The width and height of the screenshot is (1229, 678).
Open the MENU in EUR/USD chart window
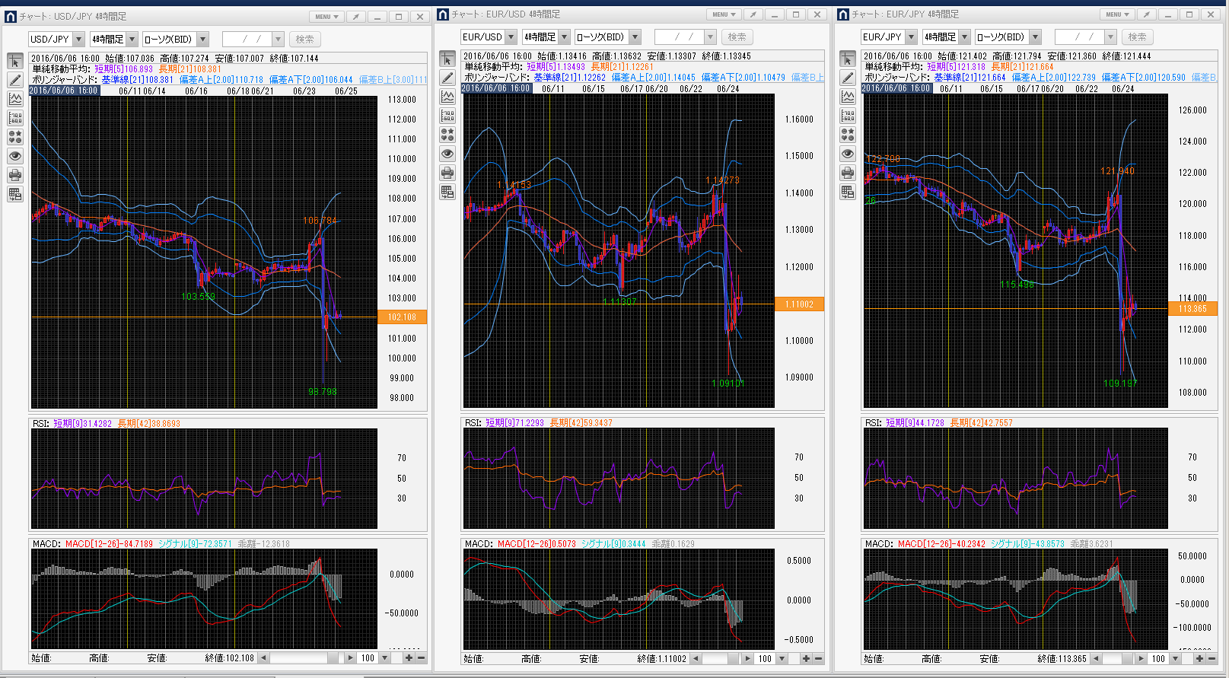tap(724, 14)
